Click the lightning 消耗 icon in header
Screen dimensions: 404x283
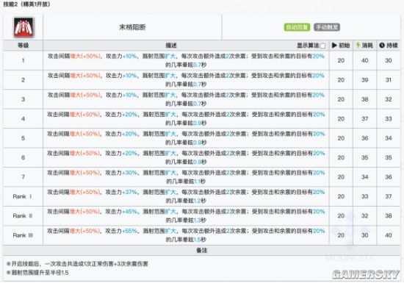pos(358,45)
